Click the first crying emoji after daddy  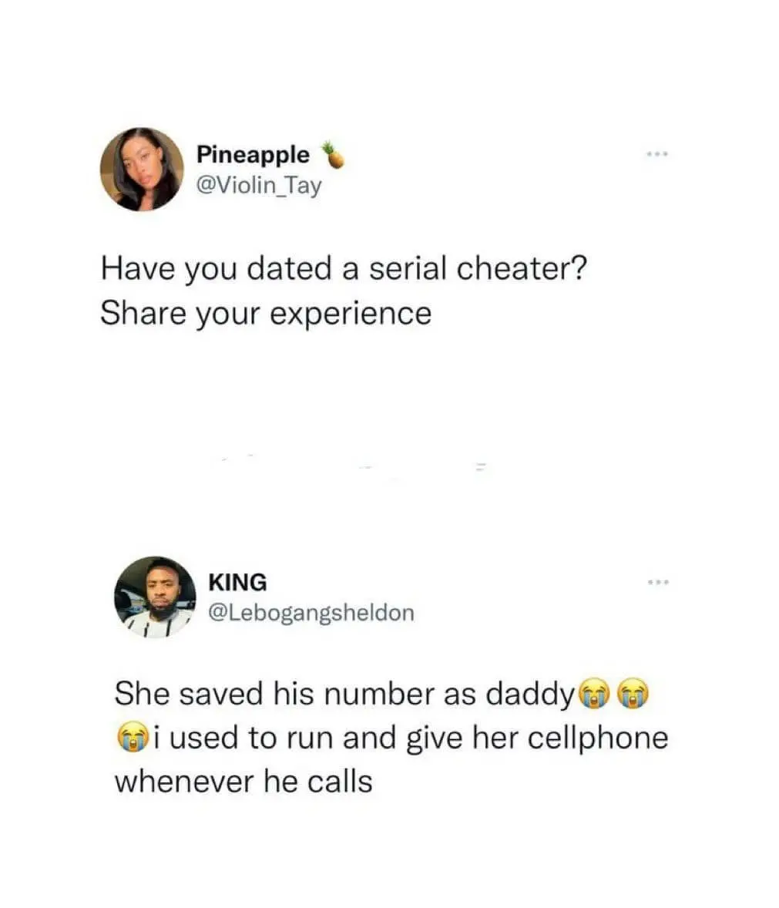594,693
